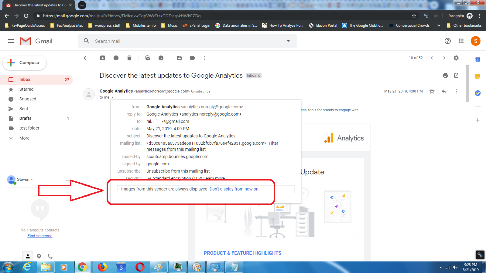Get add-ons with the plus icon
This screenshot has width=486, height=273.
[478, 120]
